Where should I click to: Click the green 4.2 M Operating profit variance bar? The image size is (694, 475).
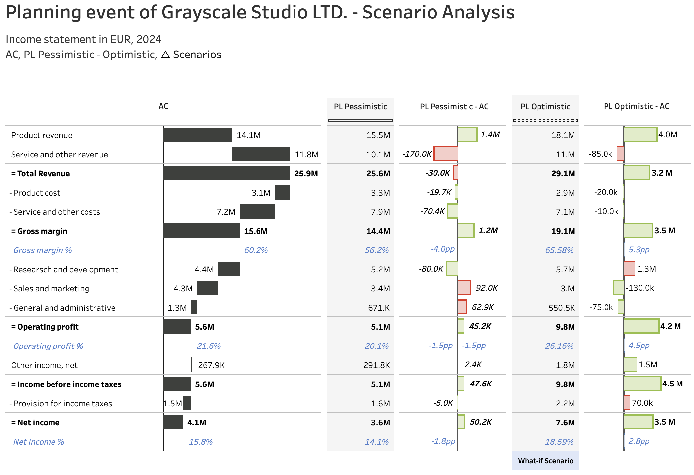642,326
